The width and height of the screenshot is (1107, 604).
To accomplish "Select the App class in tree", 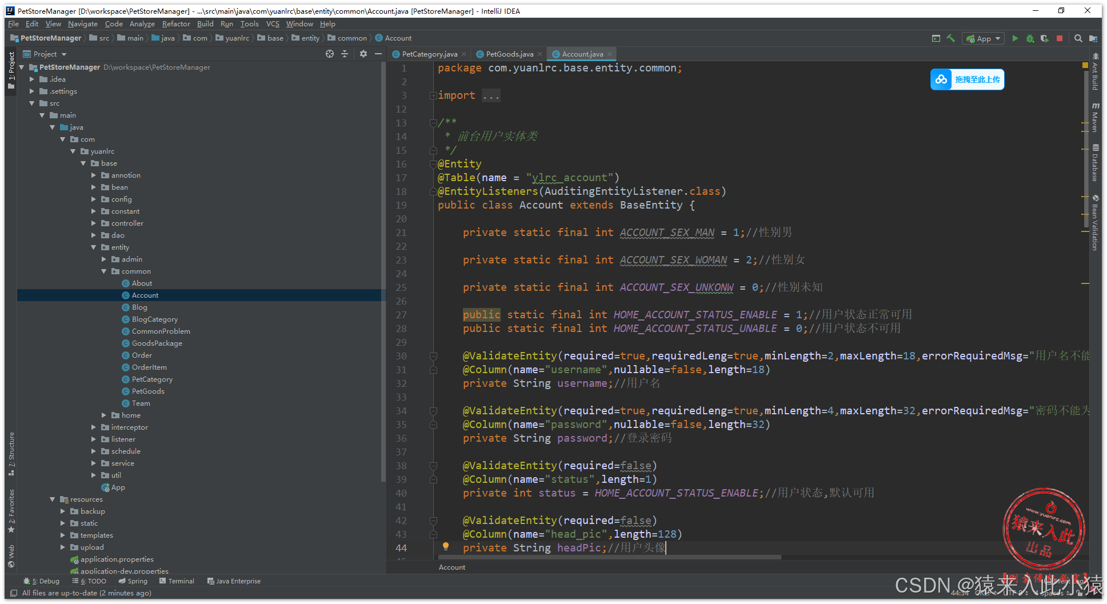I will coord(118,487).
